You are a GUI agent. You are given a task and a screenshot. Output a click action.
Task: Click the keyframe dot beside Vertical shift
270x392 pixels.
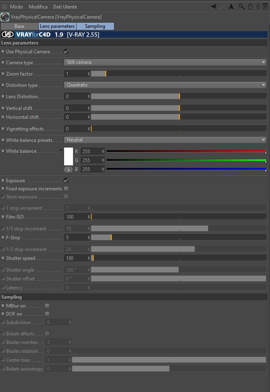3,108
